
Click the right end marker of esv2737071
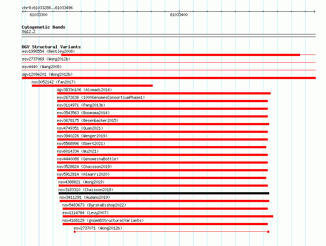click(268, 232)
